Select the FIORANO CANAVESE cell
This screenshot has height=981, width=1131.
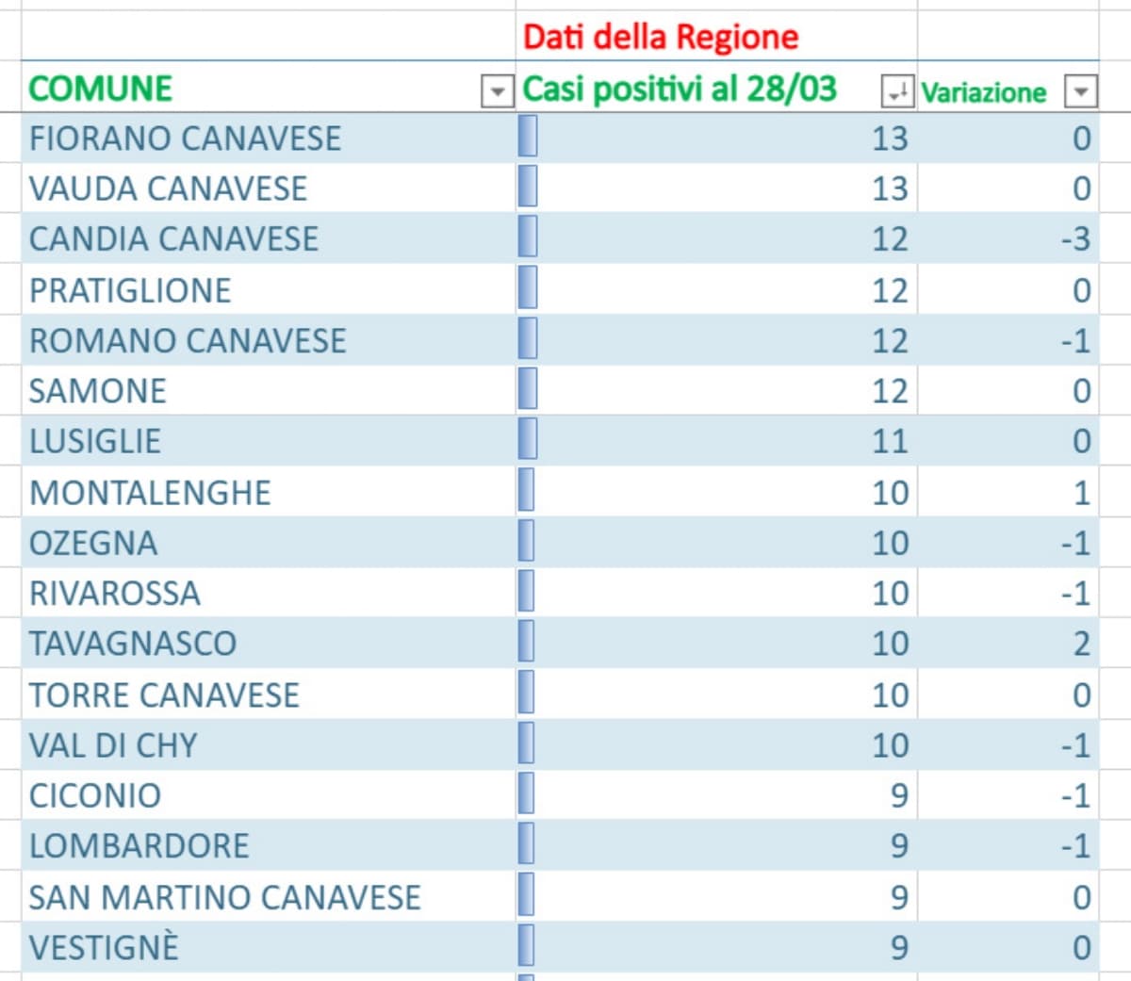click(185, 139)
